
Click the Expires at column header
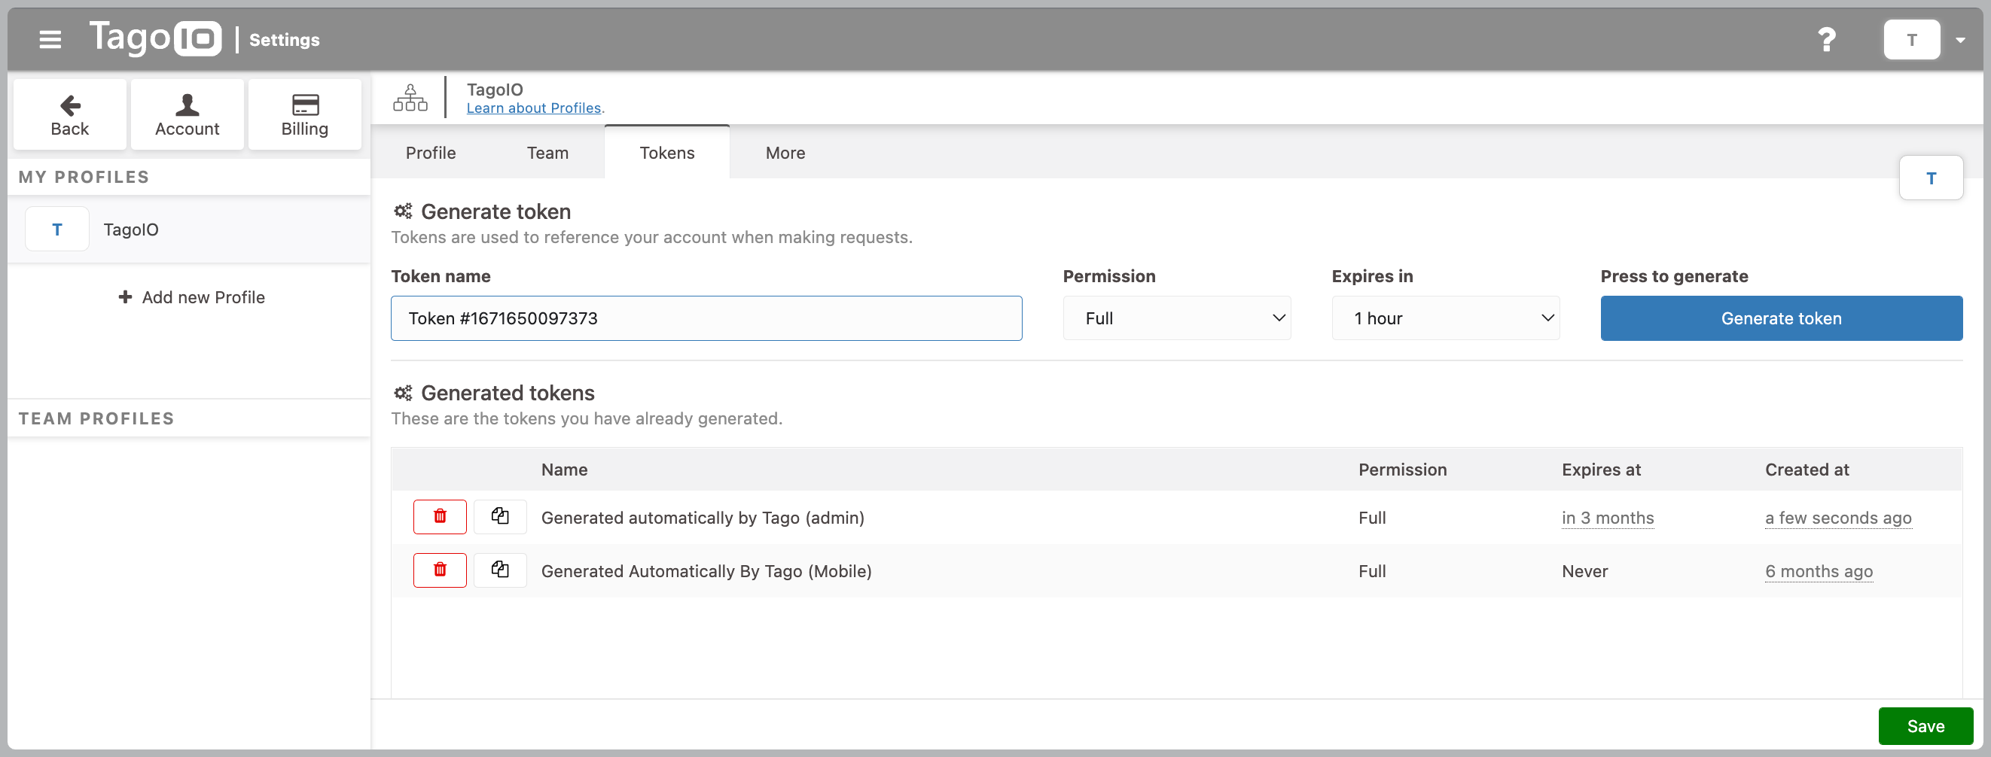coord(1601,470)
